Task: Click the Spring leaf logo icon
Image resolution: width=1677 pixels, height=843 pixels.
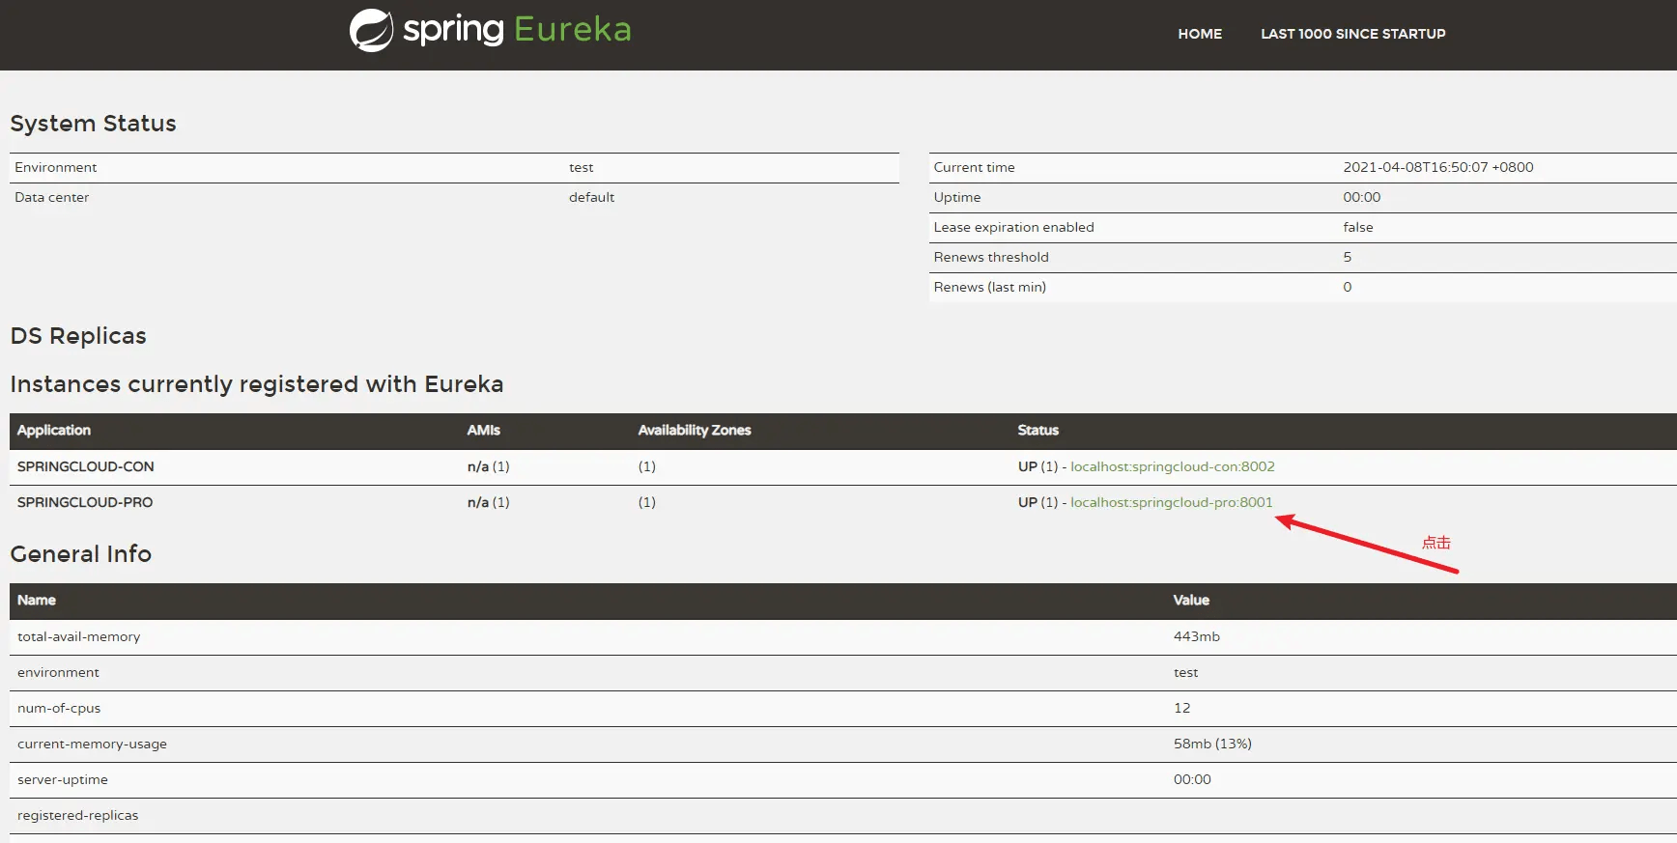Action: (x=371, y=30)
